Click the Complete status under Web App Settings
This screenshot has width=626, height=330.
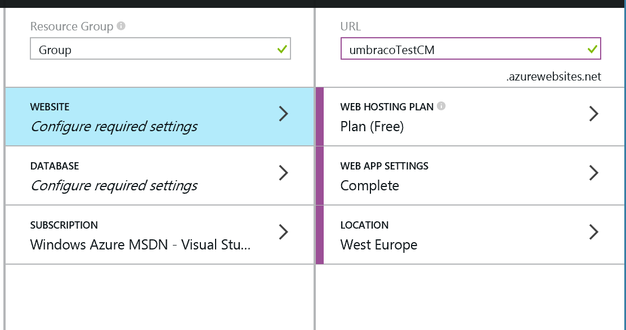point(370,186)
